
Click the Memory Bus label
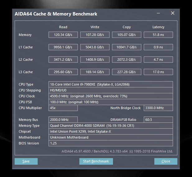[28, 120]
